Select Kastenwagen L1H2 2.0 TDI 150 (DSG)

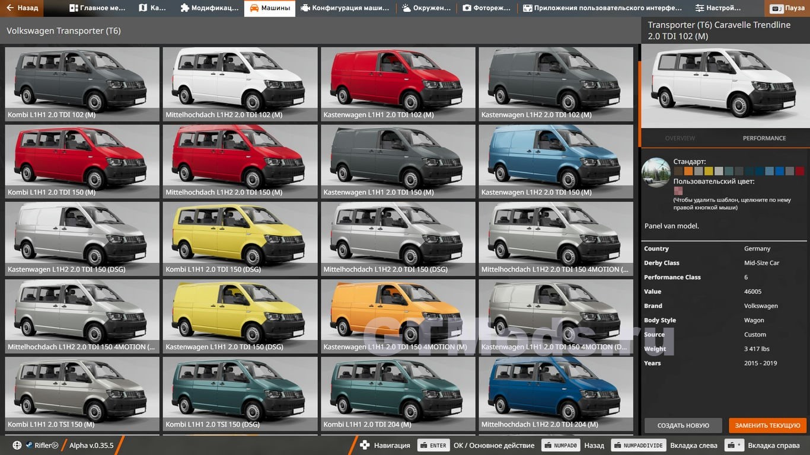click(x=82, y=239)
